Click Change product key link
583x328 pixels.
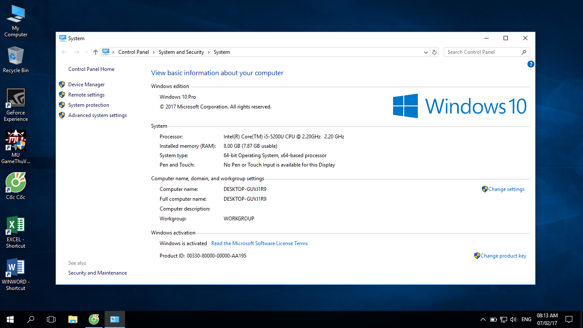(503, 256)
